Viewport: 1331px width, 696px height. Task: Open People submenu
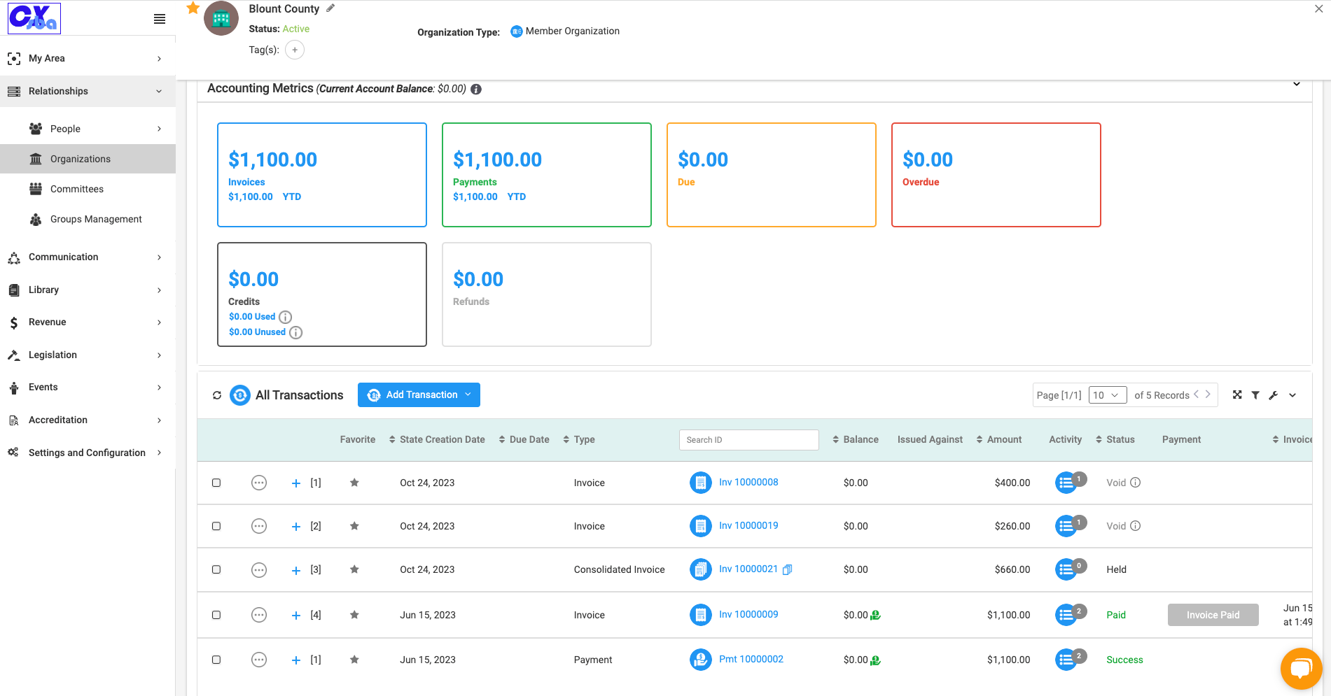click(x=88, y=129)
